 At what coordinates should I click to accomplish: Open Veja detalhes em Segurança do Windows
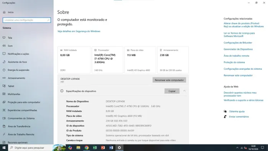tap(79, 31)
